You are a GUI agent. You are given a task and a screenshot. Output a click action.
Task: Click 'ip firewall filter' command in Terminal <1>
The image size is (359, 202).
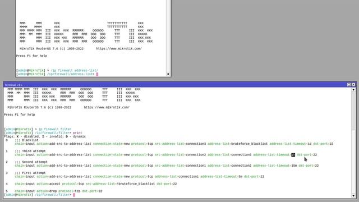(x=55, y=129)
